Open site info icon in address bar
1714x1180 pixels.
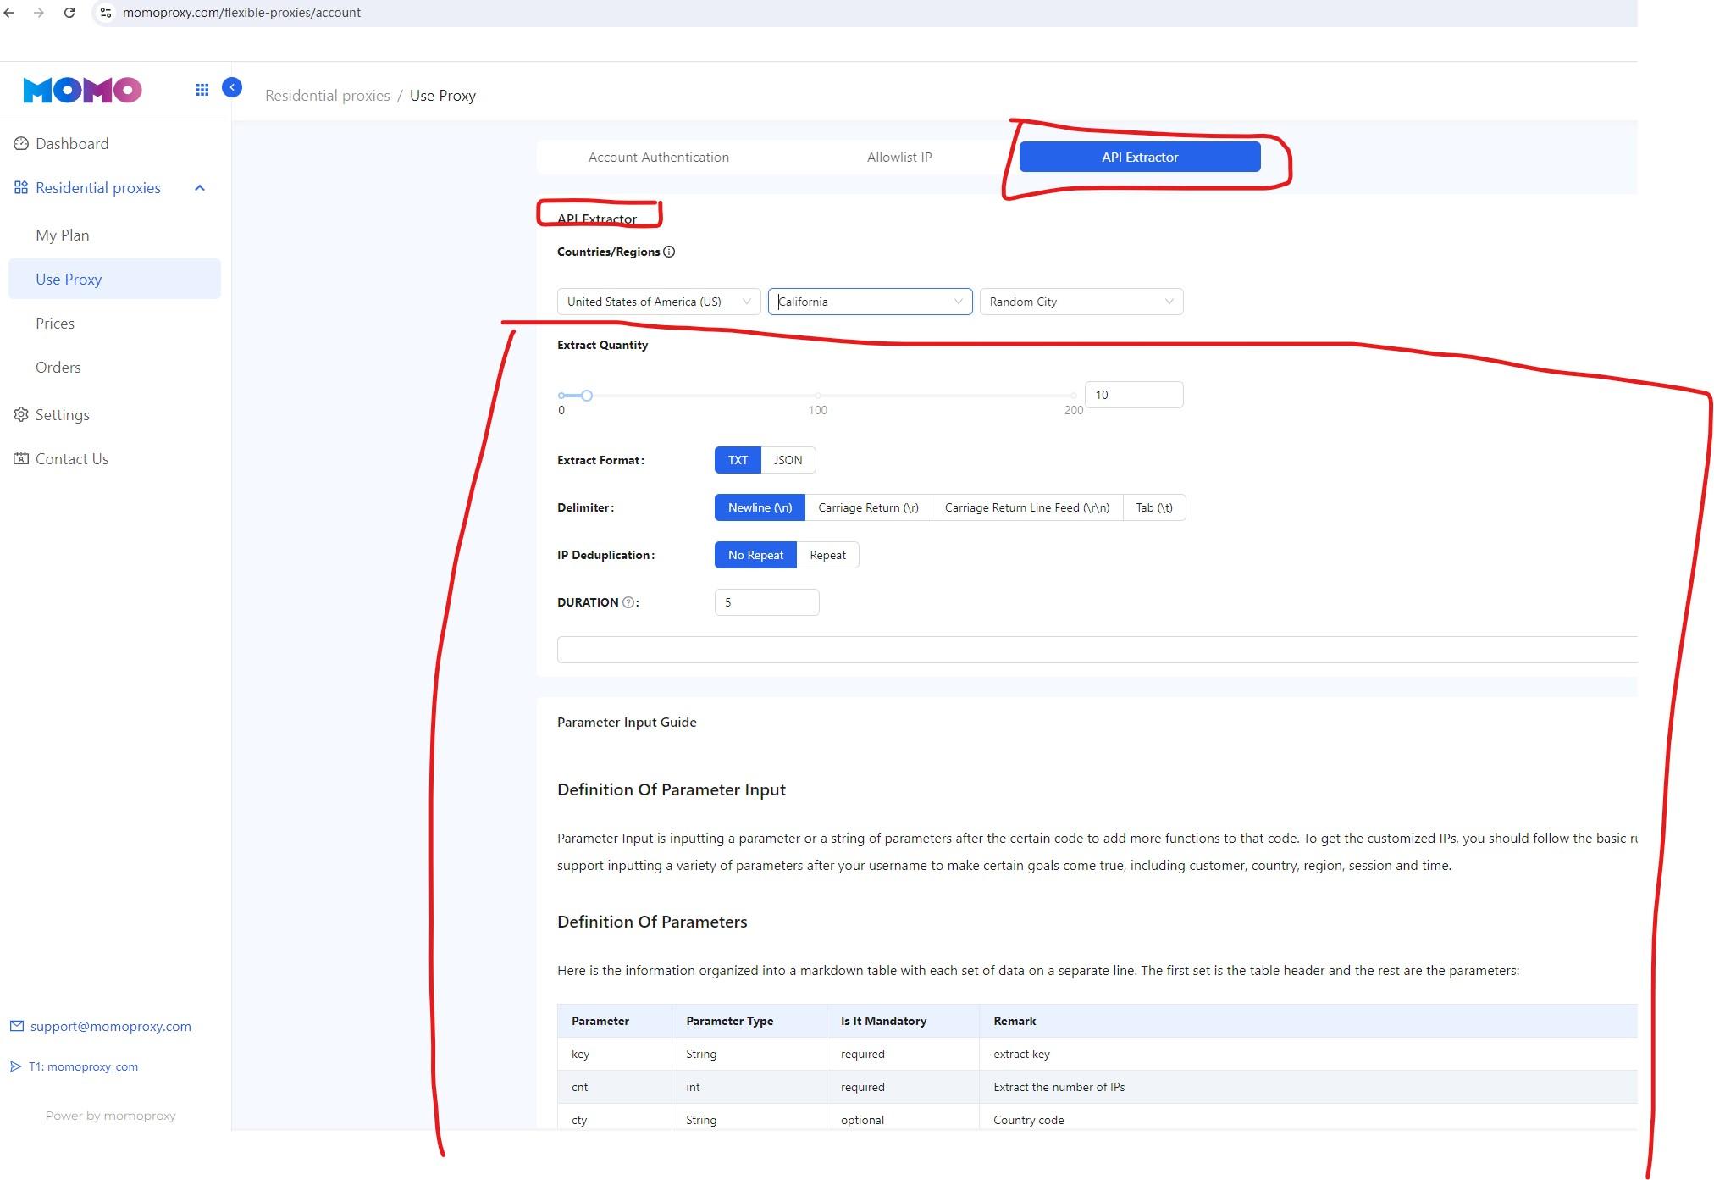(x=106, y=13)
